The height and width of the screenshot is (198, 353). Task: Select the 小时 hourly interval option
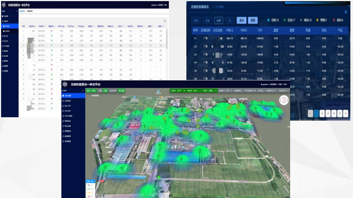pos(219,20)
